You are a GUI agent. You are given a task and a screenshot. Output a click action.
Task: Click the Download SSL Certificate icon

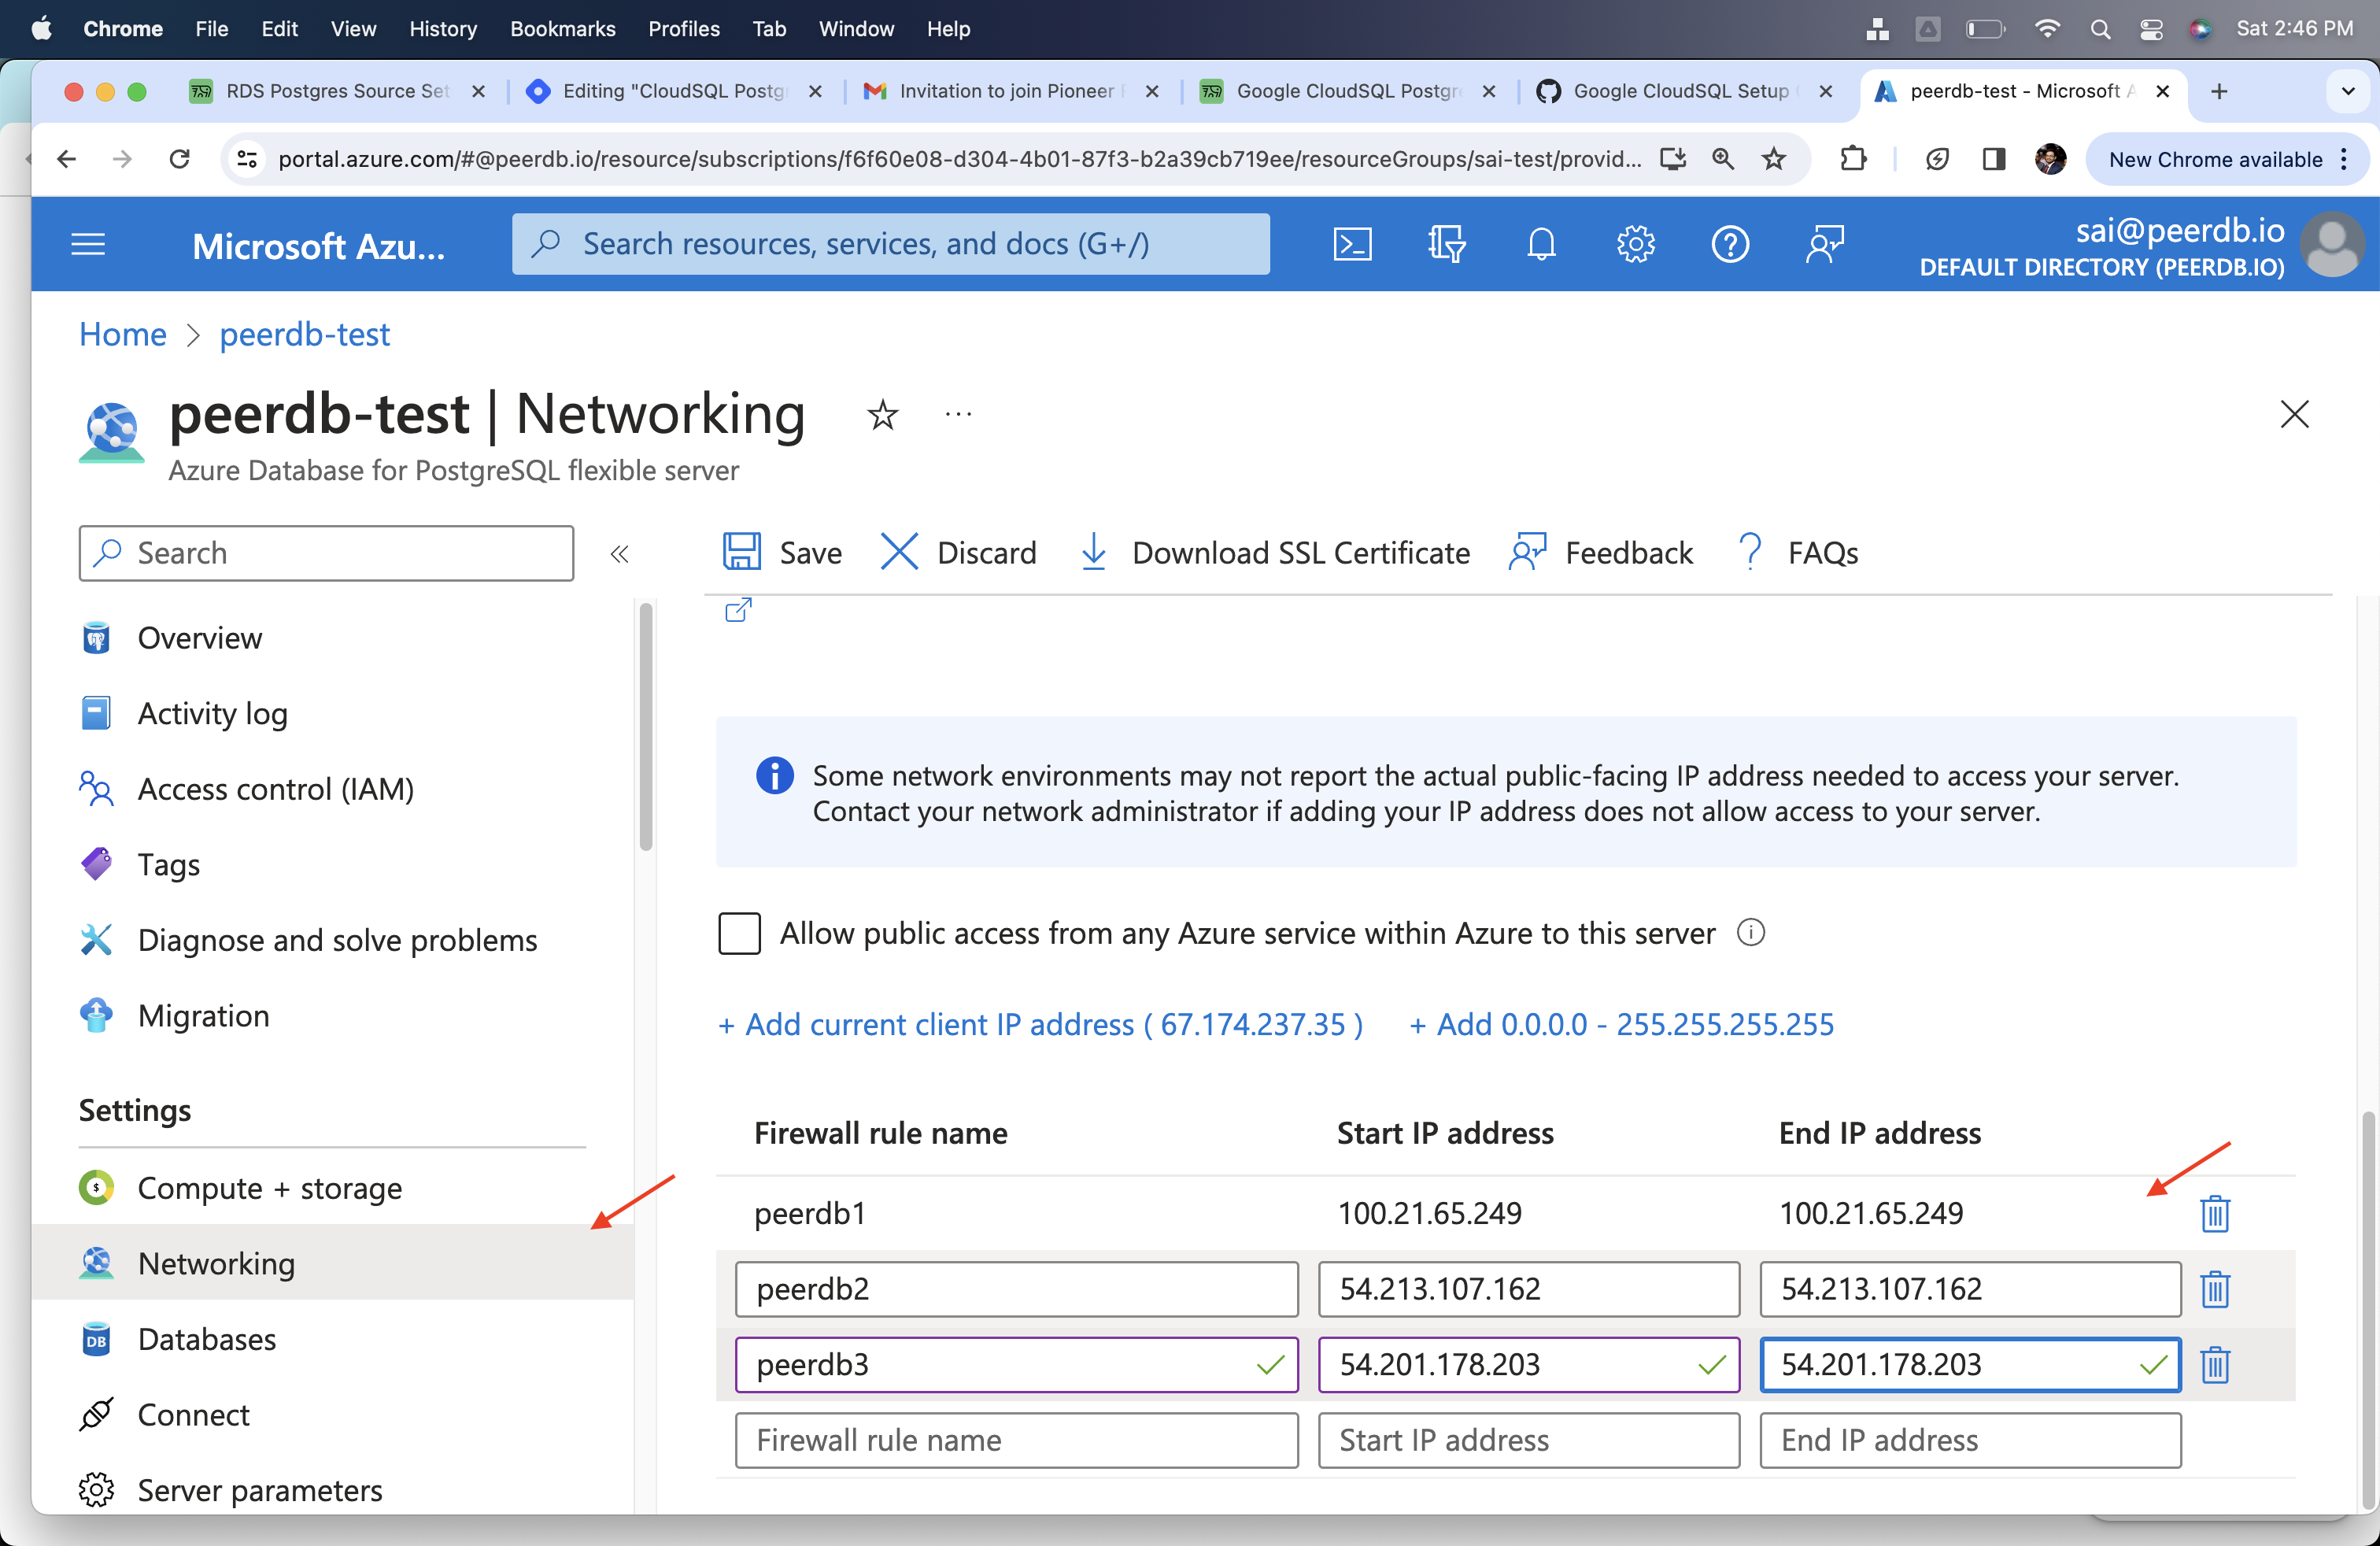click(1095, 552)
